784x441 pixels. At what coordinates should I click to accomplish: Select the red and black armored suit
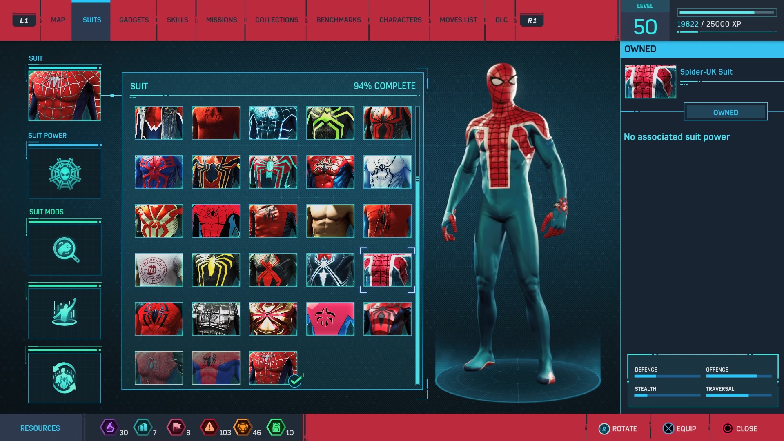pos(388,123)
